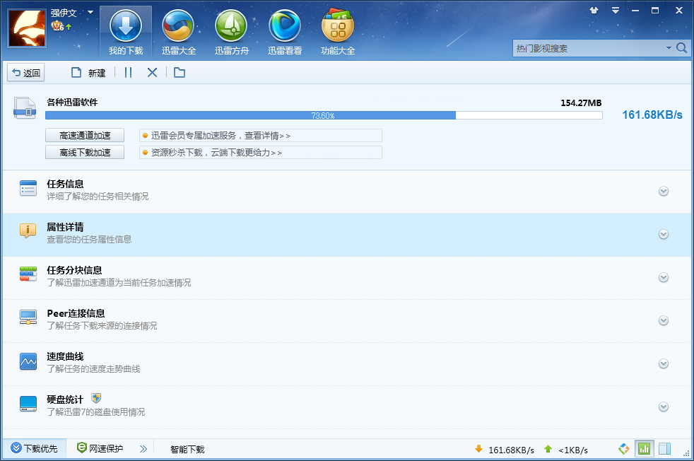Expand the 速度曲线 section
Viewport: 694px width, 461px height.
tap(663, 363)
